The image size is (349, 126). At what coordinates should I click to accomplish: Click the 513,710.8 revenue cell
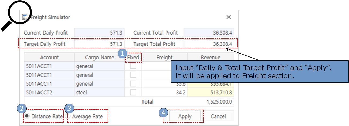pyautogui.click(x=211, y=93)
